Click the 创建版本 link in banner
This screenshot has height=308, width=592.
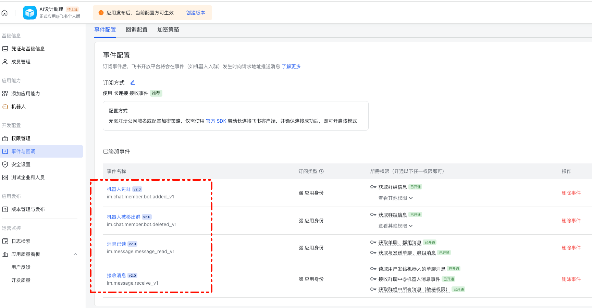pyautogui.click(x=195, y=13)
